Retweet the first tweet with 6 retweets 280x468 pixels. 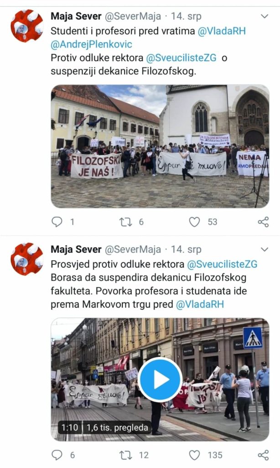point(125,222)
